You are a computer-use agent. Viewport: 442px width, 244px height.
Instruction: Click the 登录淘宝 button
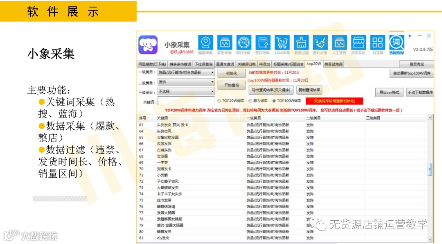click(416, 64)
